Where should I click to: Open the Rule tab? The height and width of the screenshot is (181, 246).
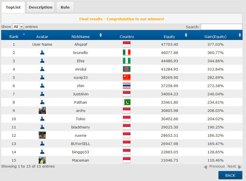[x=65, y=7]
